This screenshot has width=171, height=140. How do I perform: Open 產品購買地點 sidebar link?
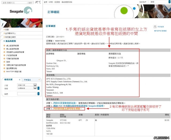pos(11,68)
